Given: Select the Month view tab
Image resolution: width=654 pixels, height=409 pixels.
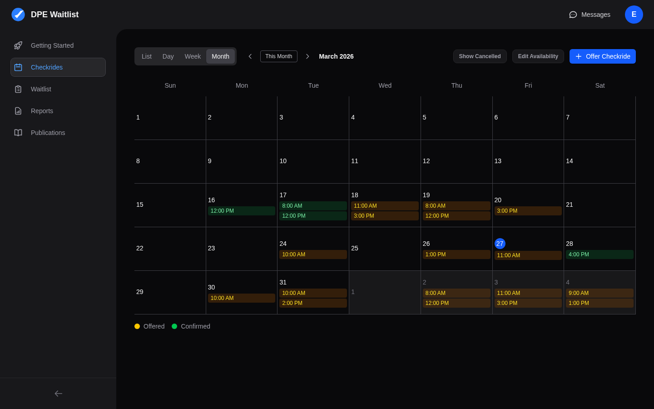Looking at the screenshot, I should 220,56.
